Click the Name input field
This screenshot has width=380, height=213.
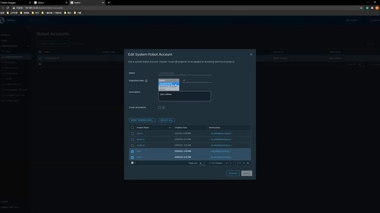coord(185,73)
